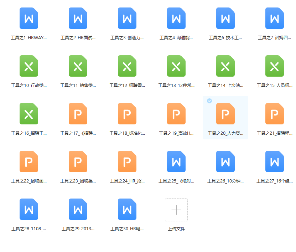The image size is (296, 252).
Task: Click file name text 工具之29_2013...
Action: (78, 229)
